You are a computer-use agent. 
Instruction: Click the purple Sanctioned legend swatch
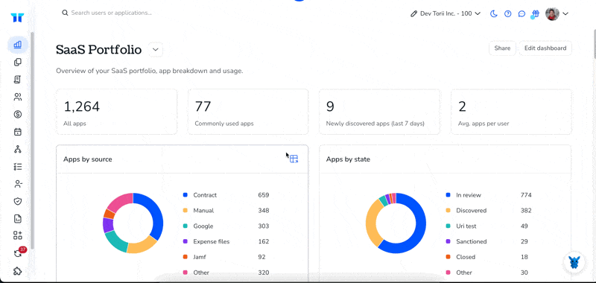(x=448, y=241)
